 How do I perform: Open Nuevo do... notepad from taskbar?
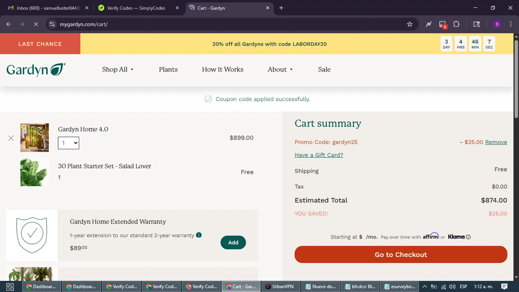click(321, 287)
